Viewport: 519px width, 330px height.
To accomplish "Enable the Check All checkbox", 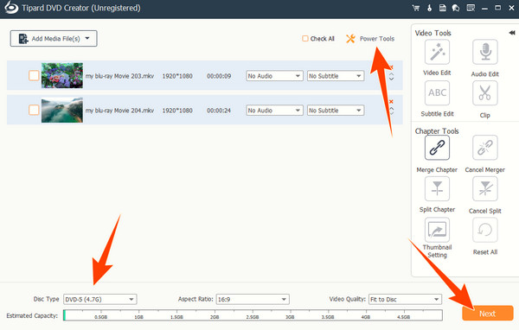I will pos(304,39).
